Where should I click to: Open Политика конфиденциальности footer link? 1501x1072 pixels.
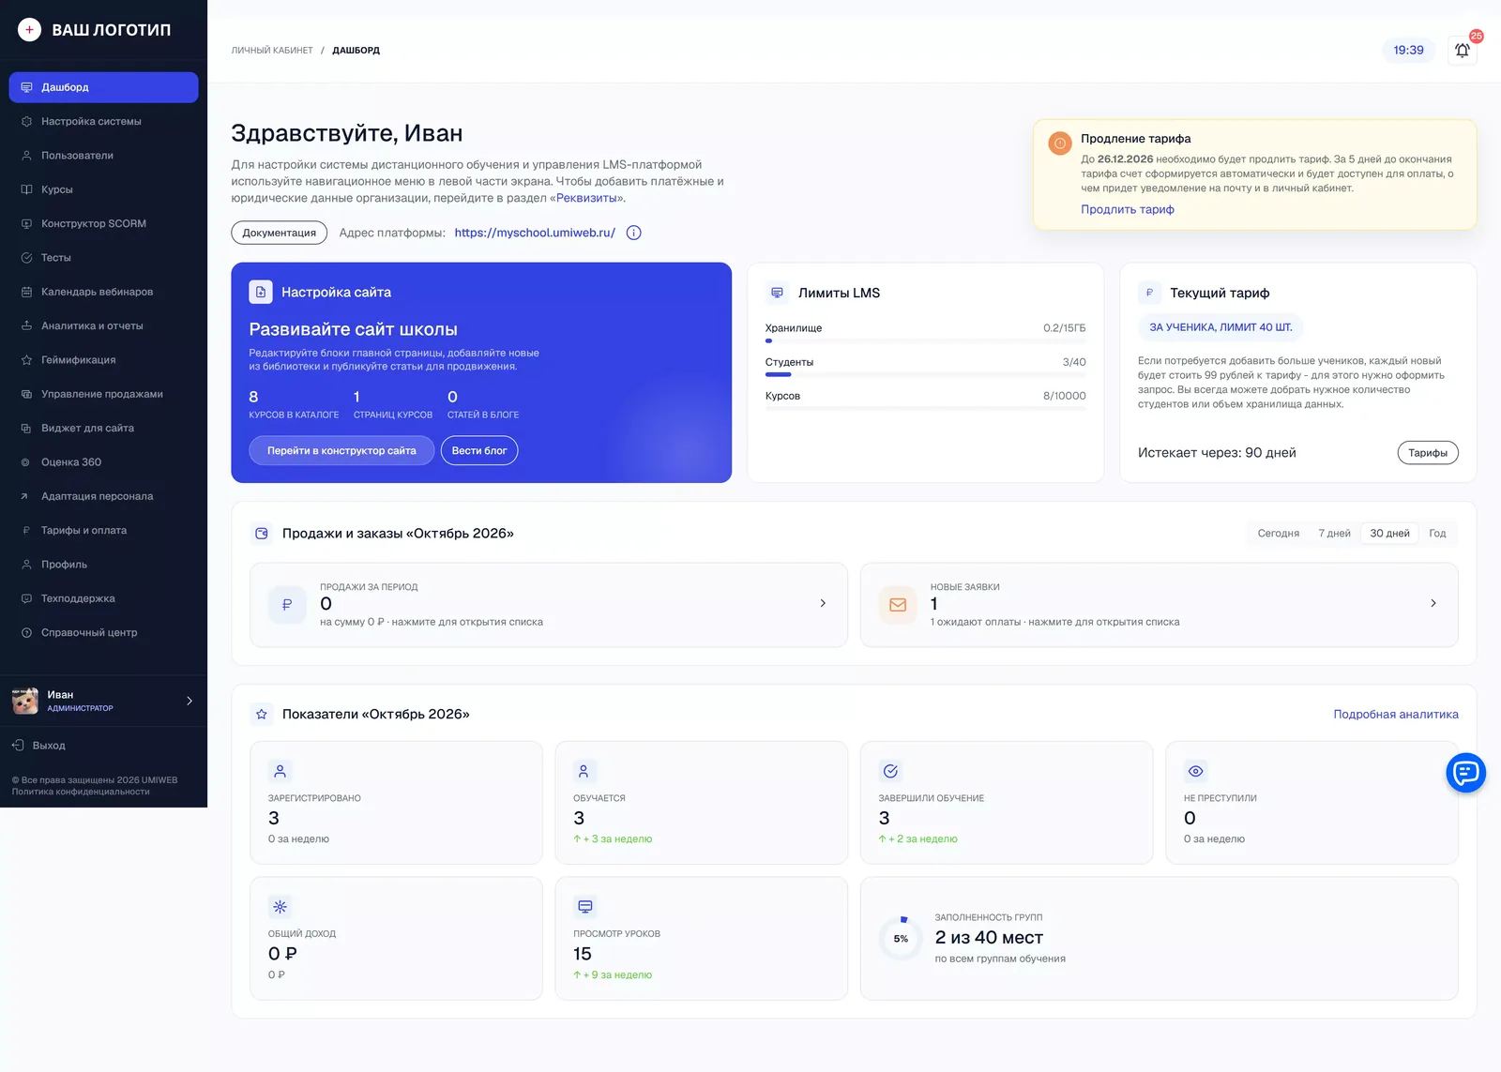pos(81,792)
